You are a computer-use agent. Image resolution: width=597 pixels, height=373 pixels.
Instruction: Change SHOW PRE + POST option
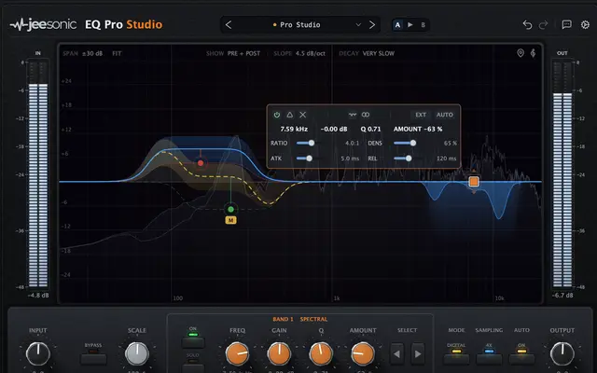pos(233,53)
